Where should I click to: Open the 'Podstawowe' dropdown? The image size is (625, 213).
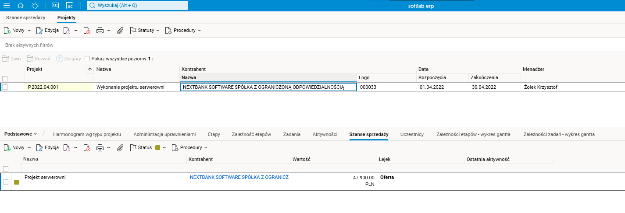click(x=20, y=134)
